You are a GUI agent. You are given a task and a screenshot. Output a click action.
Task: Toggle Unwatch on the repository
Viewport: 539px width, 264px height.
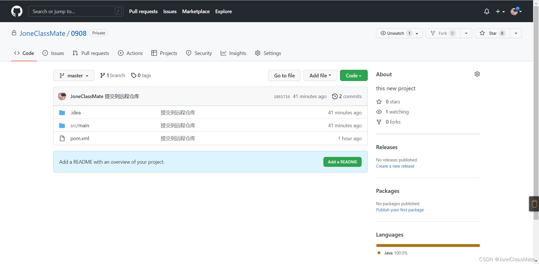tap(399, 33)
